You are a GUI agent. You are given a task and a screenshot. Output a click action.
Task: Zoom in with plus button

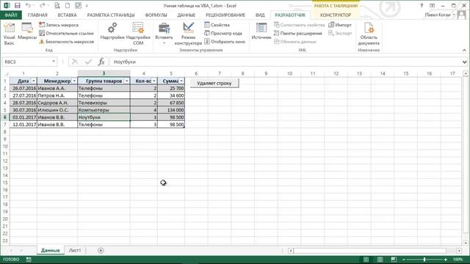[x=446, y=260]
